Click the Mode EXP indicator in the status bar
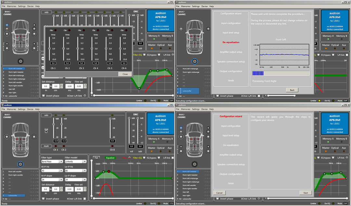Viewport: 351px width, 206px height. [x=171, y=101]
